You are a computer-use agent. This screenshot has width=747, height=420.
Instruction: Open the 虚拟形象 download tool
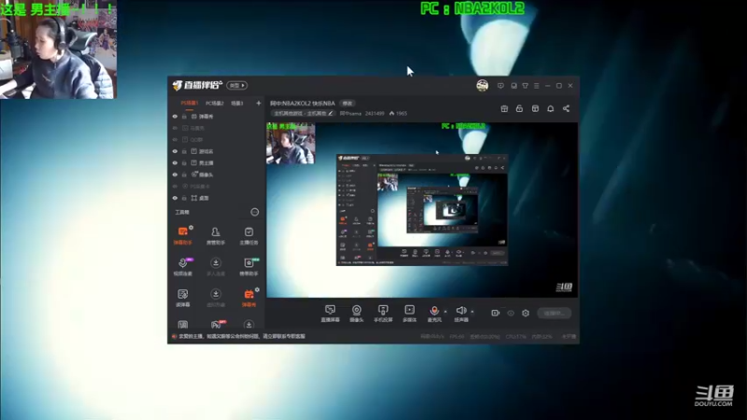point(216,298)
